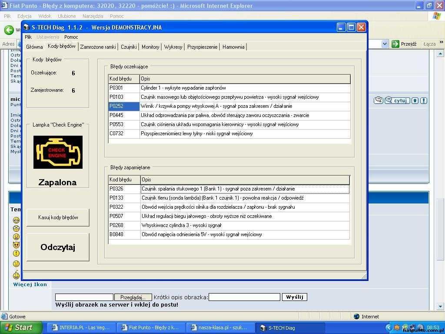The height and width of the screenshot is (334, 445).
Task: Open Pomoc menu in S-TECH Diag
Action: coord(71,37)
